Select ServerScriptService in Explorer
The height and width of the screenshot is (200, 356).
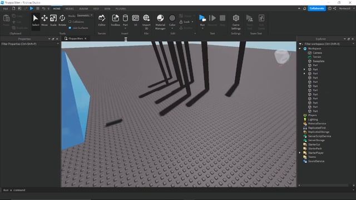(319, 136)
